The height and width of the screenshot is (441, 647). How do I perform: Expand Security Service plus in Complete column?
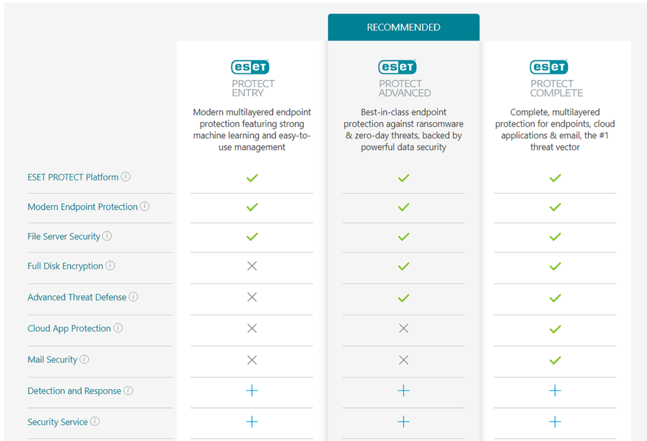pos(555,422)
